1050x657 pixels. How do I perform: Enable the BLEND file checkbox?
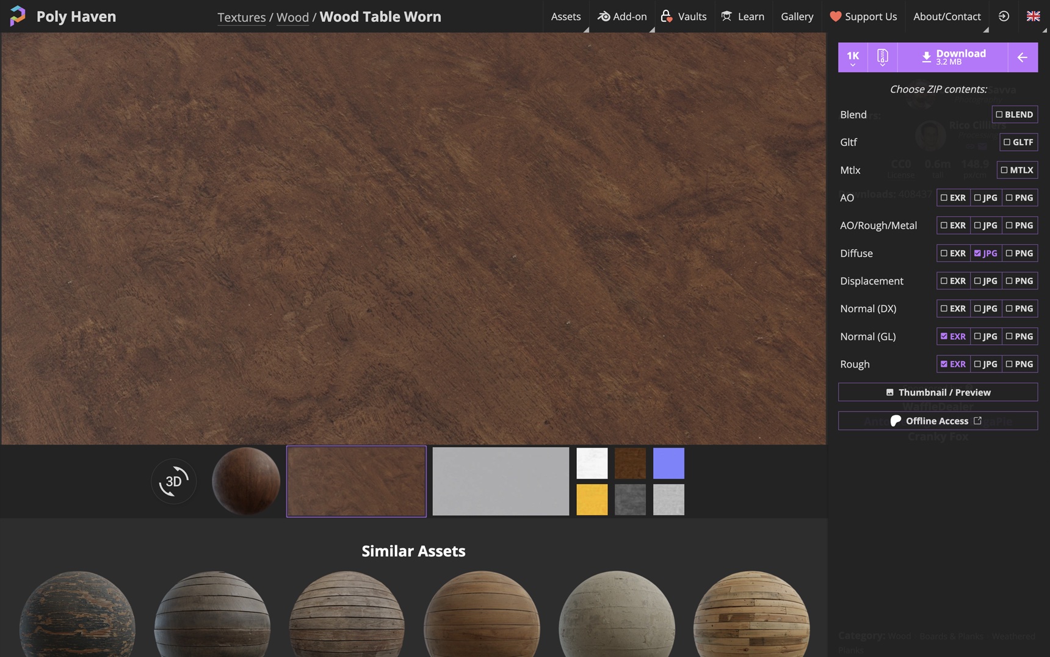(1015, 114)
